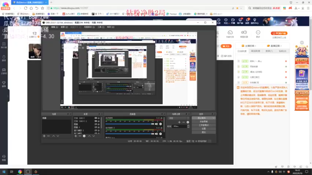Adjust first mixer channel volume slider

pyautogui.click(x=130, y=124)
